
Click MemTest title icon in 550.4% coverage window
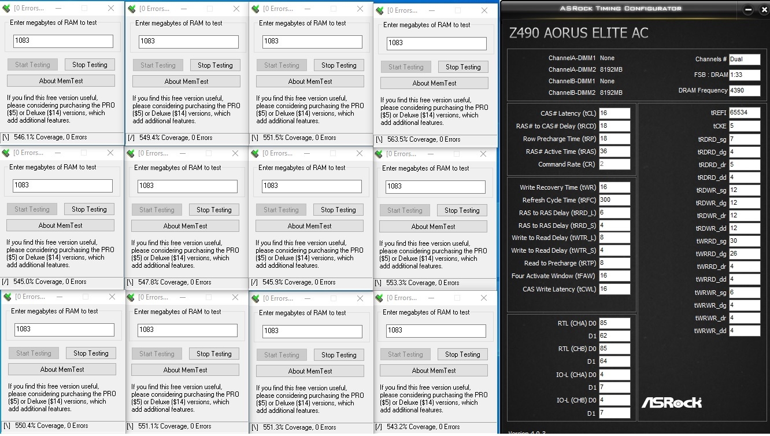[x=8, y=297]
